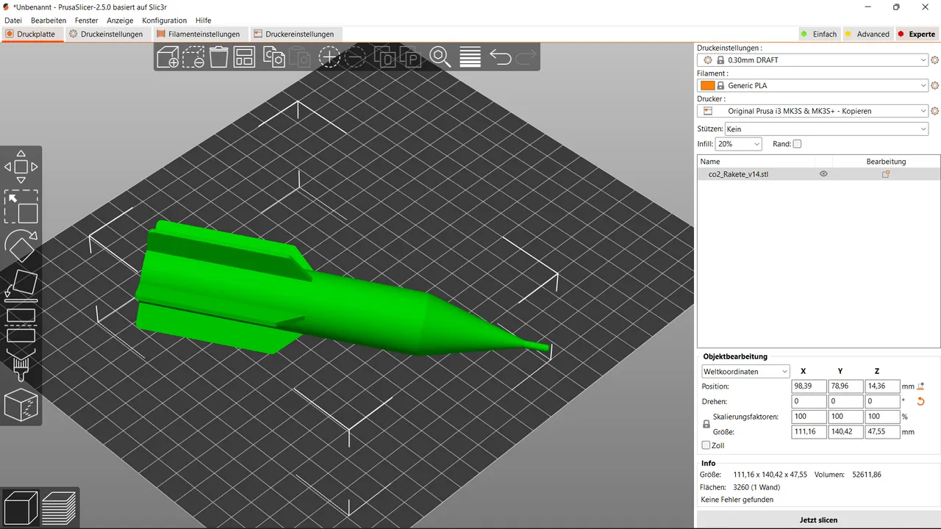Open search with the magnifier icon

click(x=440, y=57)
